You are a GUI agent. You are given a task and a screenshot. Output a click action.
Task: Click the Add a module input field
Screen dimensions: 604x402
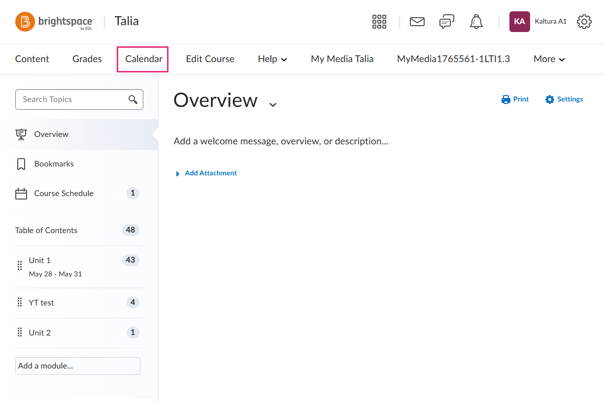[x=78, y=366]
